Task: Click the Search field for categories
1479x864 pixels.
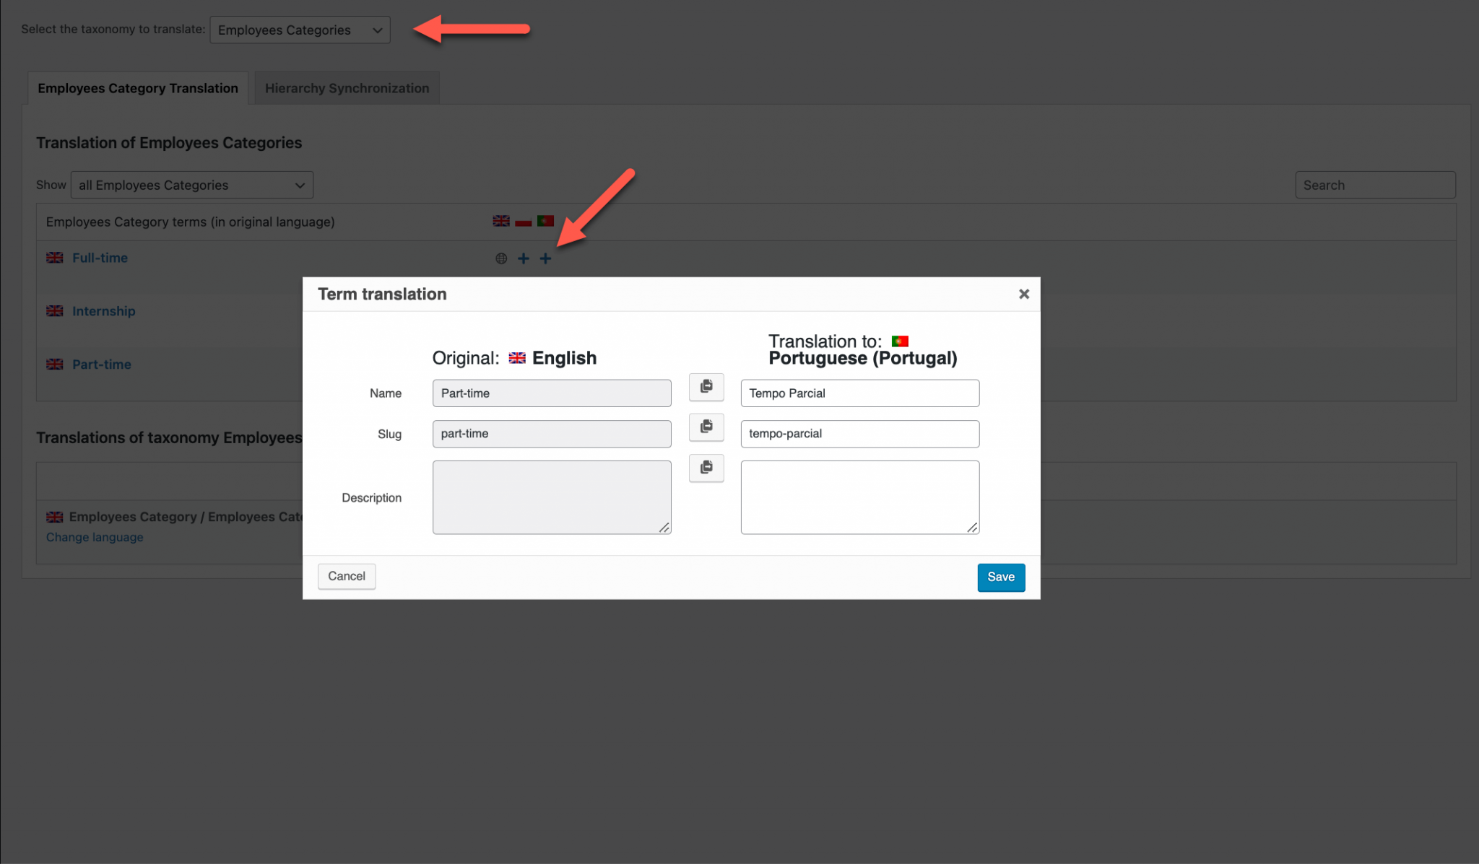Action: [1375, 185]
